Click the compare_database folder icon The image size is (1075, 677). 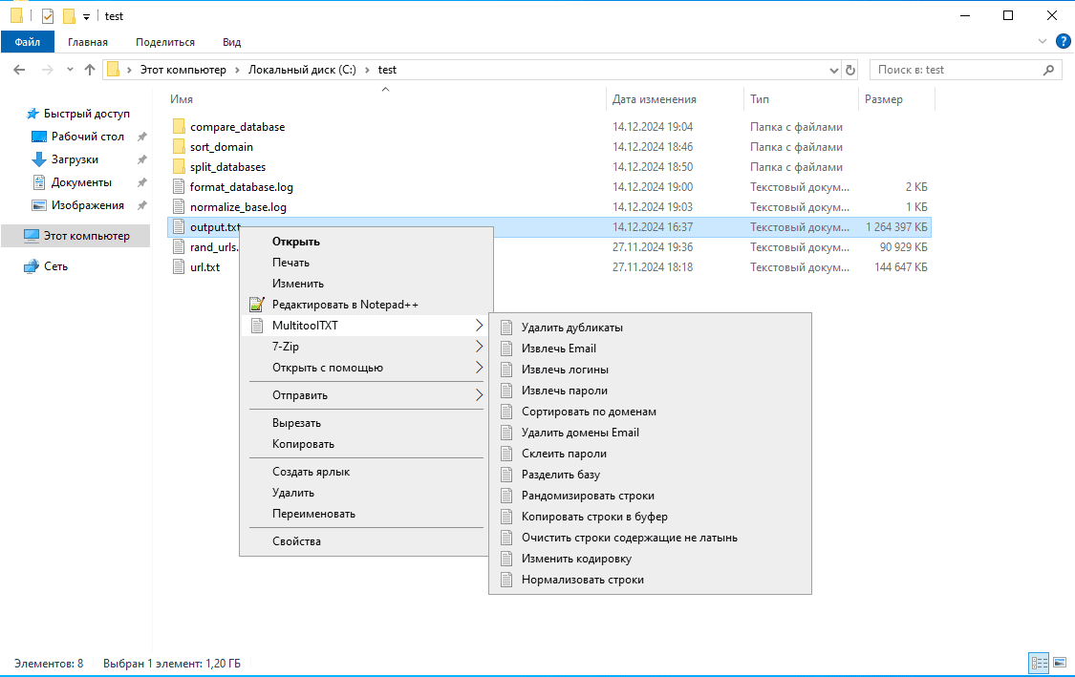178,127
